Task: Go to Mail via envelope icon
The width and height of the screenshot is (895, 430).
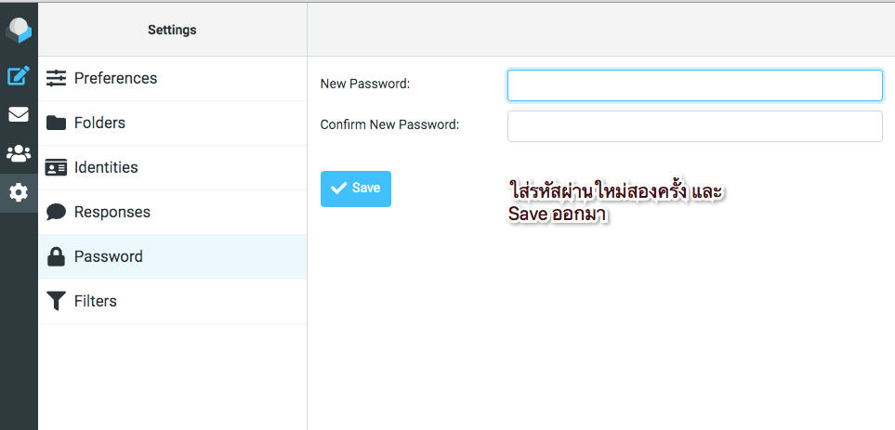Action: 19,115
